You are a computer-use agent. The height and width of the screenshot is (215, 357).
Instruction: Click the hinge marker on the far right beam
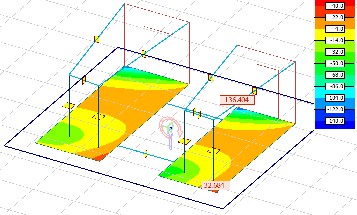254,90
